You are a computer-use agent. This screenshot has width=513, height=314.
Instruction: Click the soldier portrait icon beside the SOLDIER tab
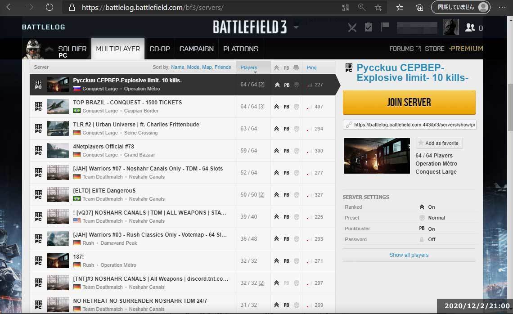tap(33, 49)
